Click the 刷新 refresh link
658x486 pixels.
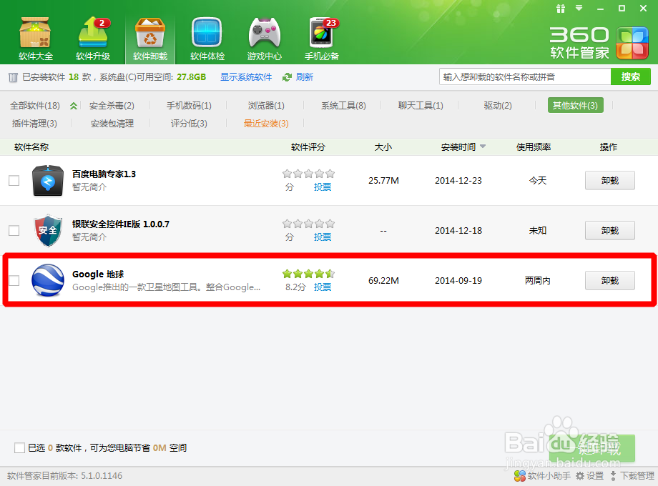(304, 77)
